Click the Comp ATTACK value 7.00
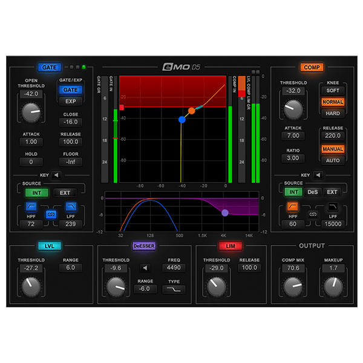The image size is (363, 363). [293, 136]
